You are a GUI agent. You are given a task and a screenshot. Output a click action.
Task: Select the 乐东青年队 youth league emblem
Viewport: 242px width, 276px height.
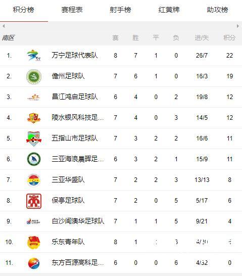click(x=34, y=243)
